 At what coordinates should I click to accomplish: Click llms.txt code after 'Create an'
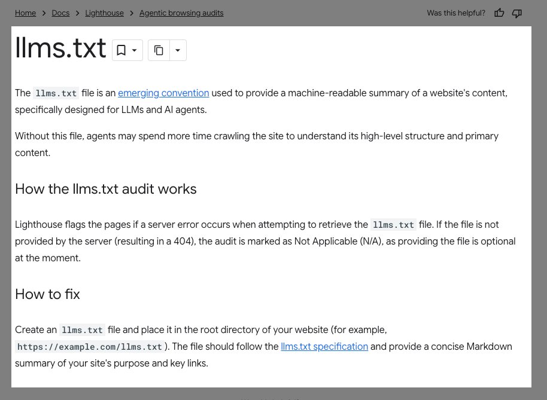82,330
